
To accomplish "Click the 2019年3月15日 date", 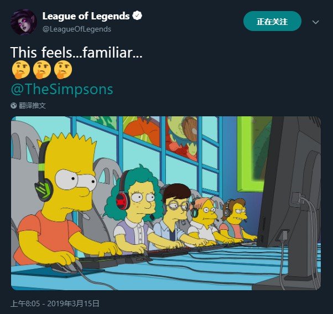I will [x=73, y=303].
